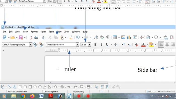The height and width of the screenshot is (99, 176).
Task: Expand the Insert Table dropdown arrow
Action: 119,38
